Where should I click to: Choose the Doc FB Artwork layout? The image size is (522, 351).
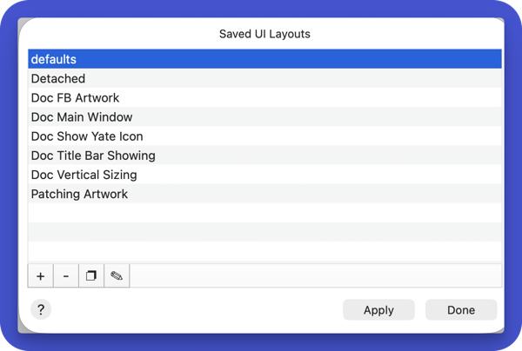[x=264, y=97]
